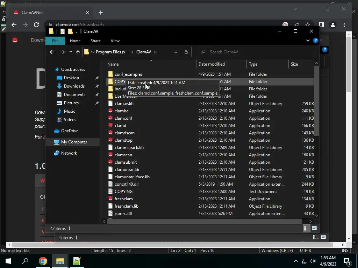
Task: Expand the Explorer ribbon chevron
Action: pos(308,40)
